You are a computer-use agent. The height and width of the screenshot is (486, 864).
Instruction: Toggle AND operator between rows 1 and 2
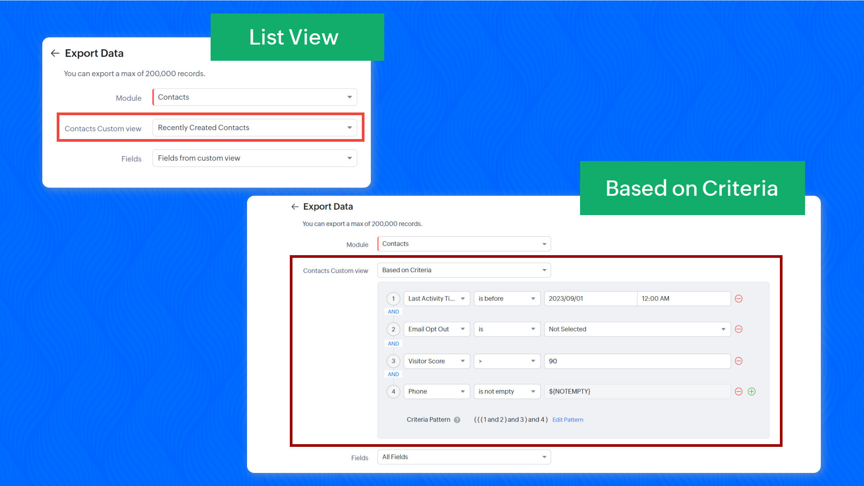tap(393, 312)
